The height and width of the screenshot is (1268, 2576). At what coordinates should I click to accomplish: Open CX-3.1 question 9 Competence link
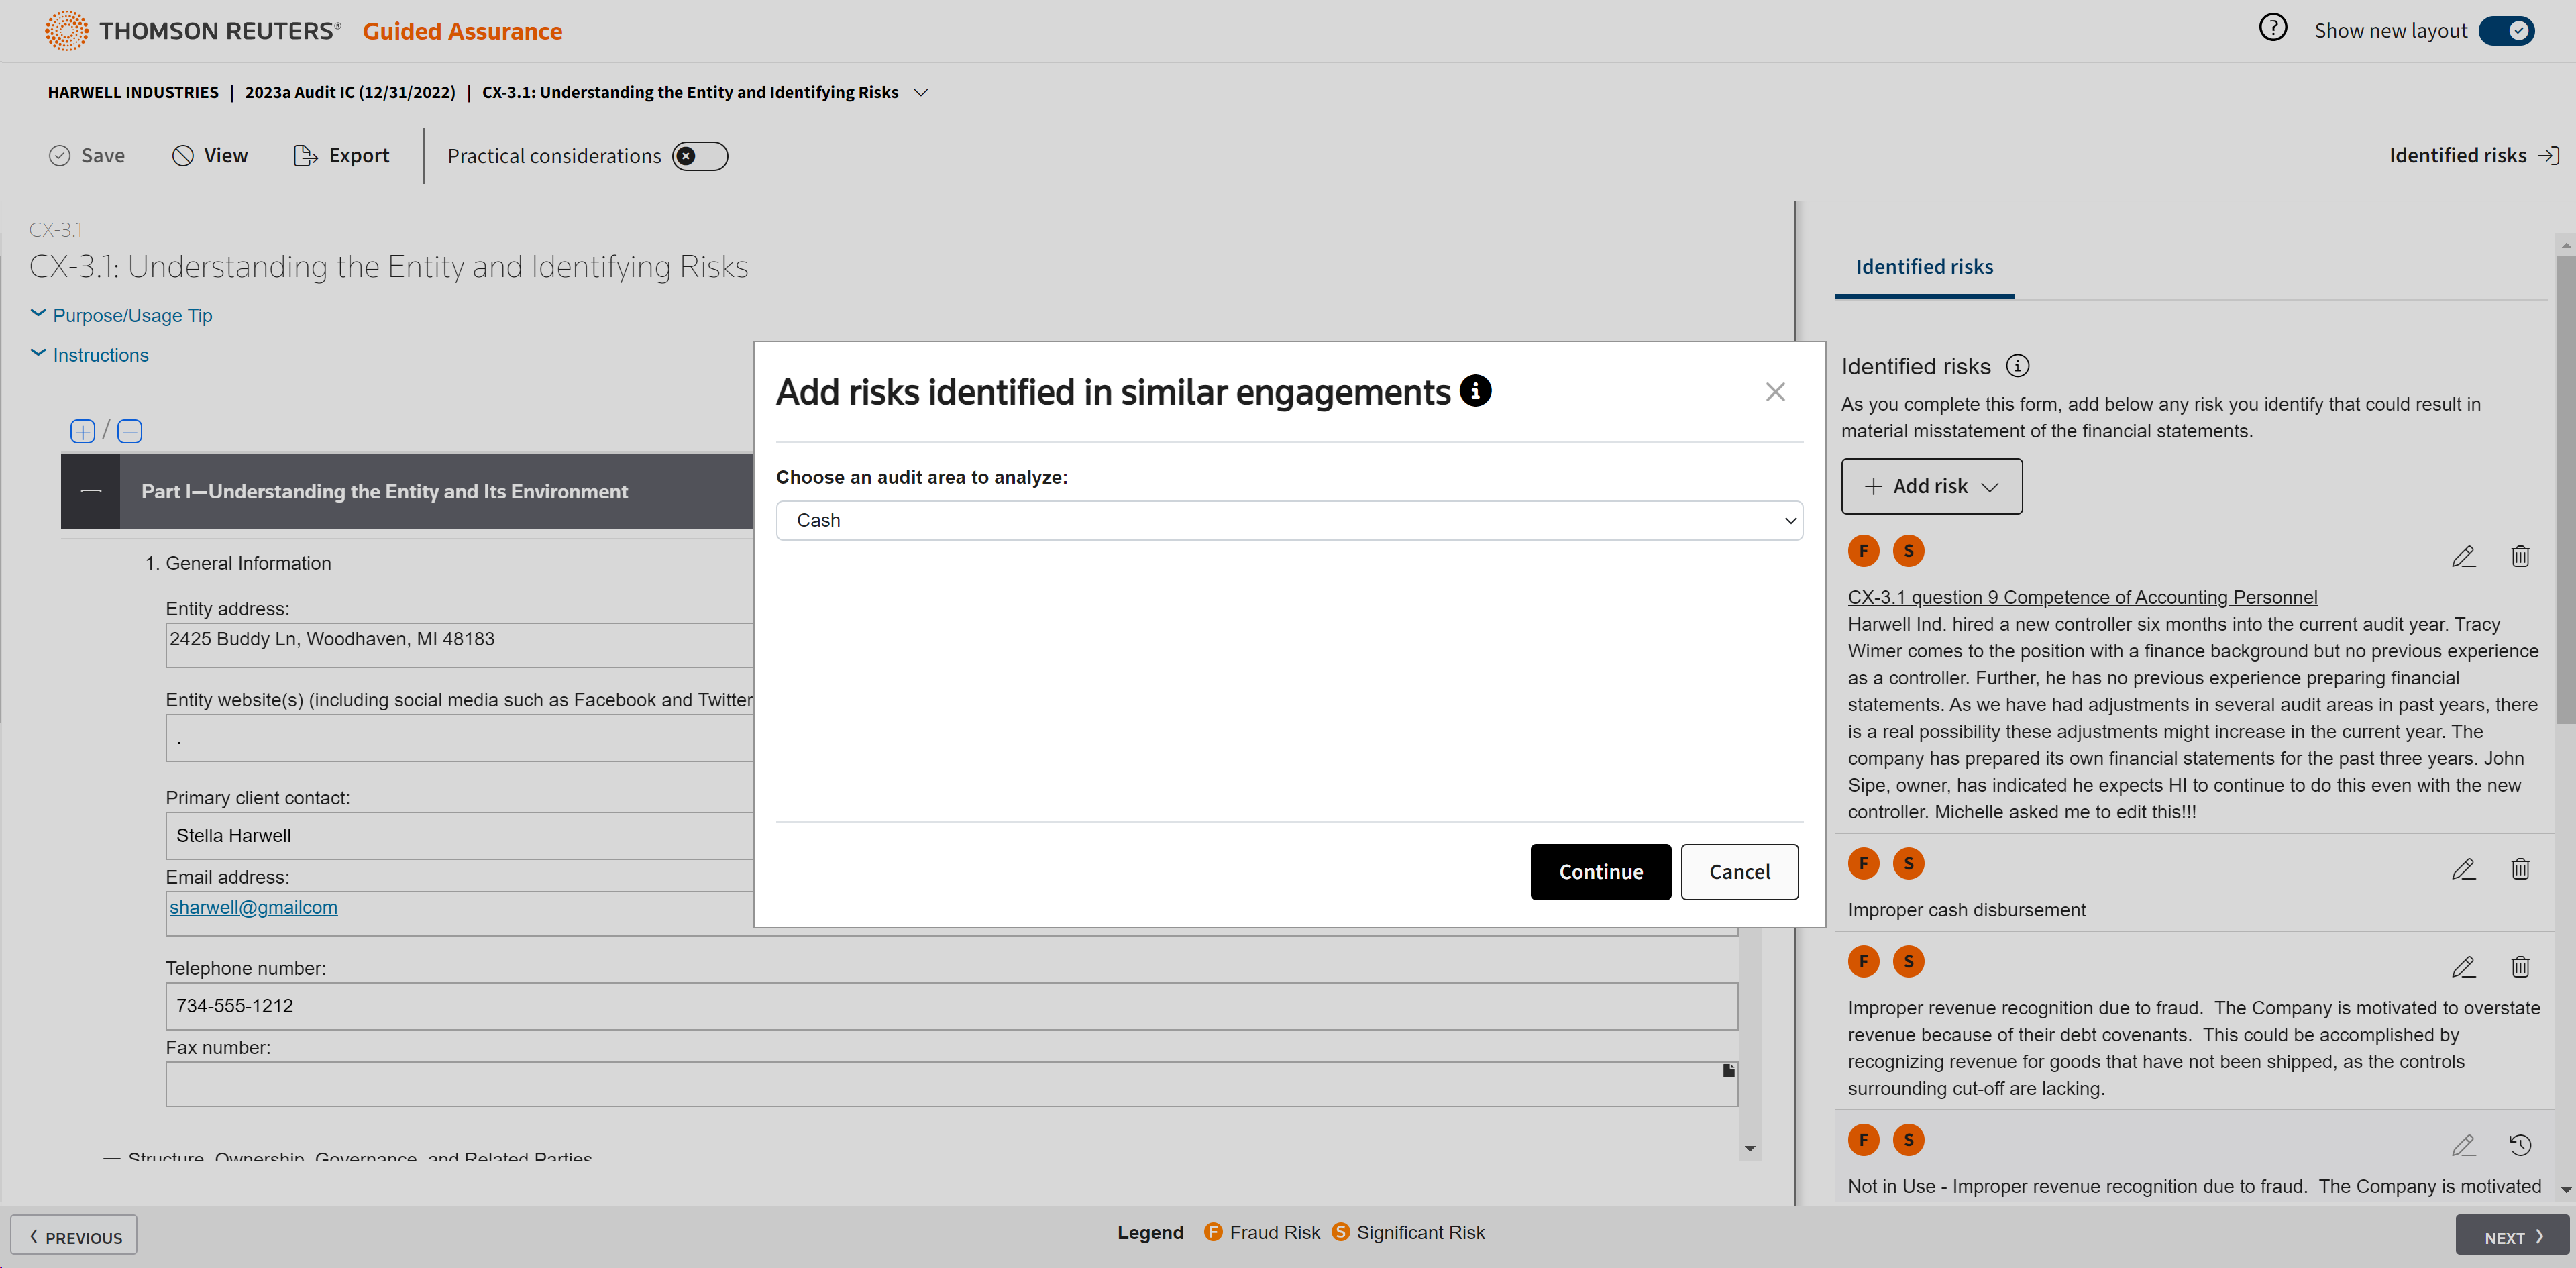2081,597
